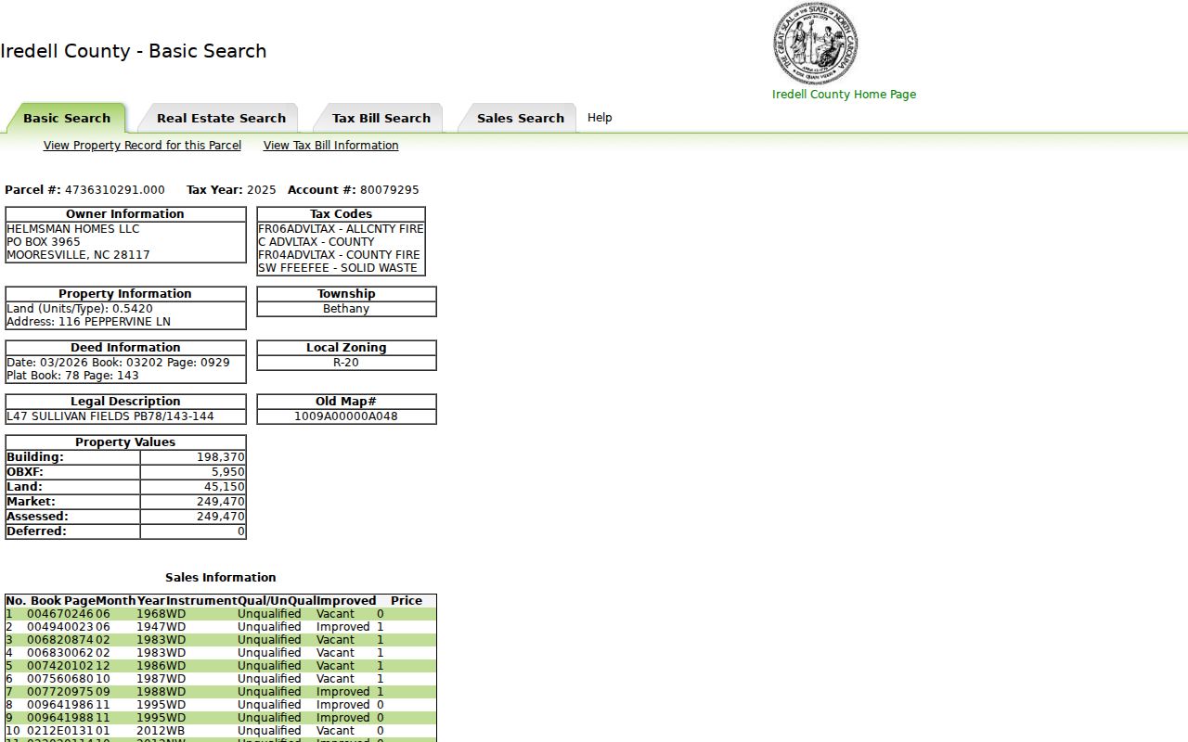Viewport: 1188px width, 742px height.
Task: Click the Sales Information heading
Action: [221, 577]
